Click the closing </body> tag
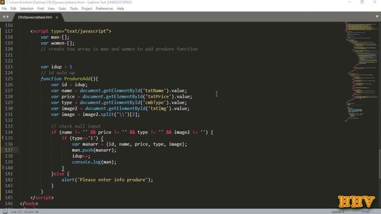The width and height of the screenshot is (381, 214). [x=29, y=203]
